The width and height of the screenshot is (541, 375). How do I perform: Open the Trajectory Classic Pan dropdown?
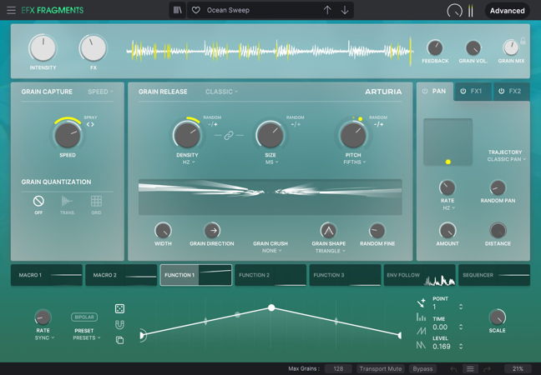[x=504, y=158]
